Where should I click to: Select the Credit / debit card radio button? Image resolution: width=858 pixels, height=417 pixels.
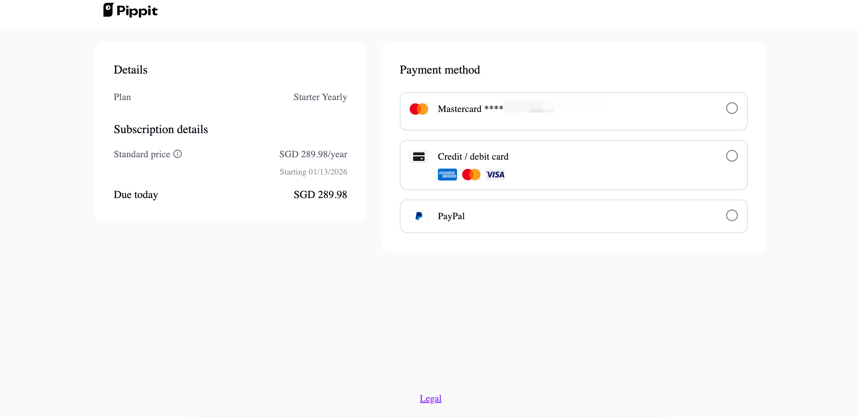731,156
